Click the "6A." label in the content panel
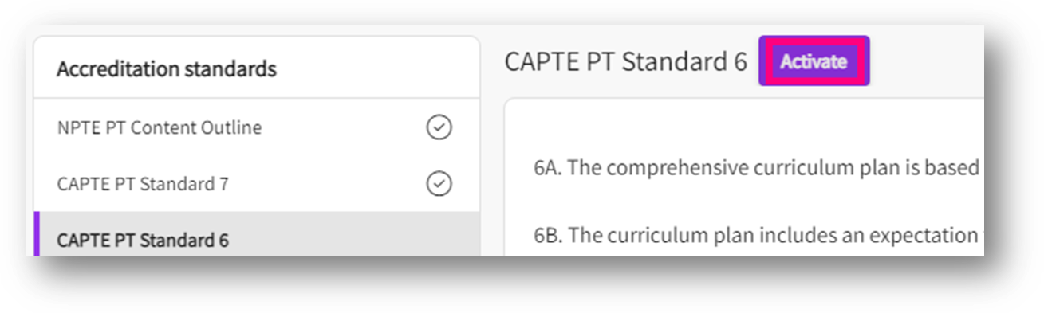Image resolution: width=1044 pixels, height=313 pixels. click(548, 167)
